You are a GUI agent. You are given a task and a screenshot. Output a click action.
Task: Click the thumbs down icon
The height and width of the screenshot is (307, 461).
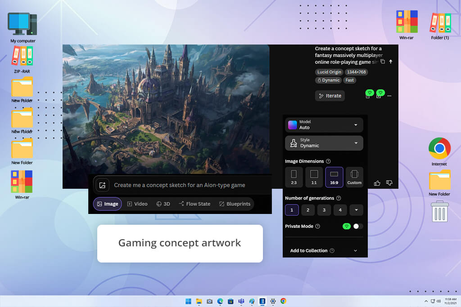coord(389,183)
